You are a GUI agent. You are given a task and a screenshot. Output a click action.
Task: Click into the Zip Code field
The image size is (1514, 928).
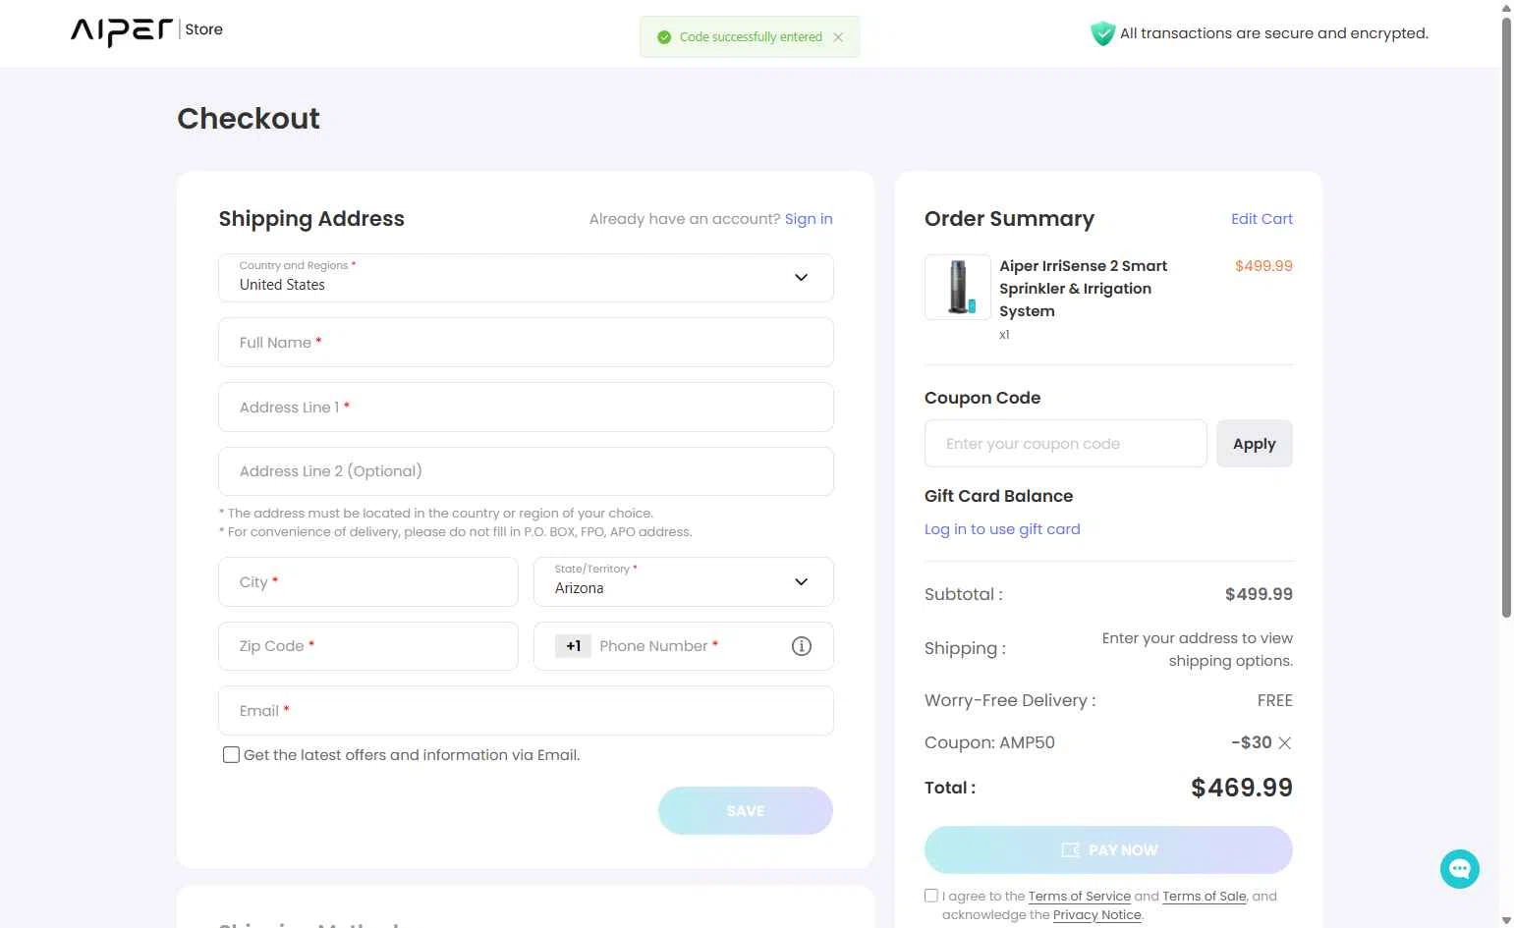coord(368,646)
